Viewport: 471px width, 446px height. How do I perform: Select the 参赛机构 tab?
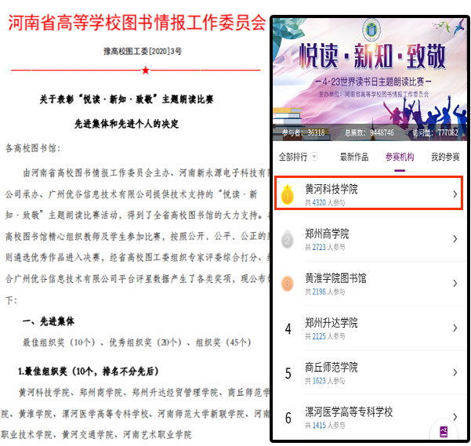400,157
